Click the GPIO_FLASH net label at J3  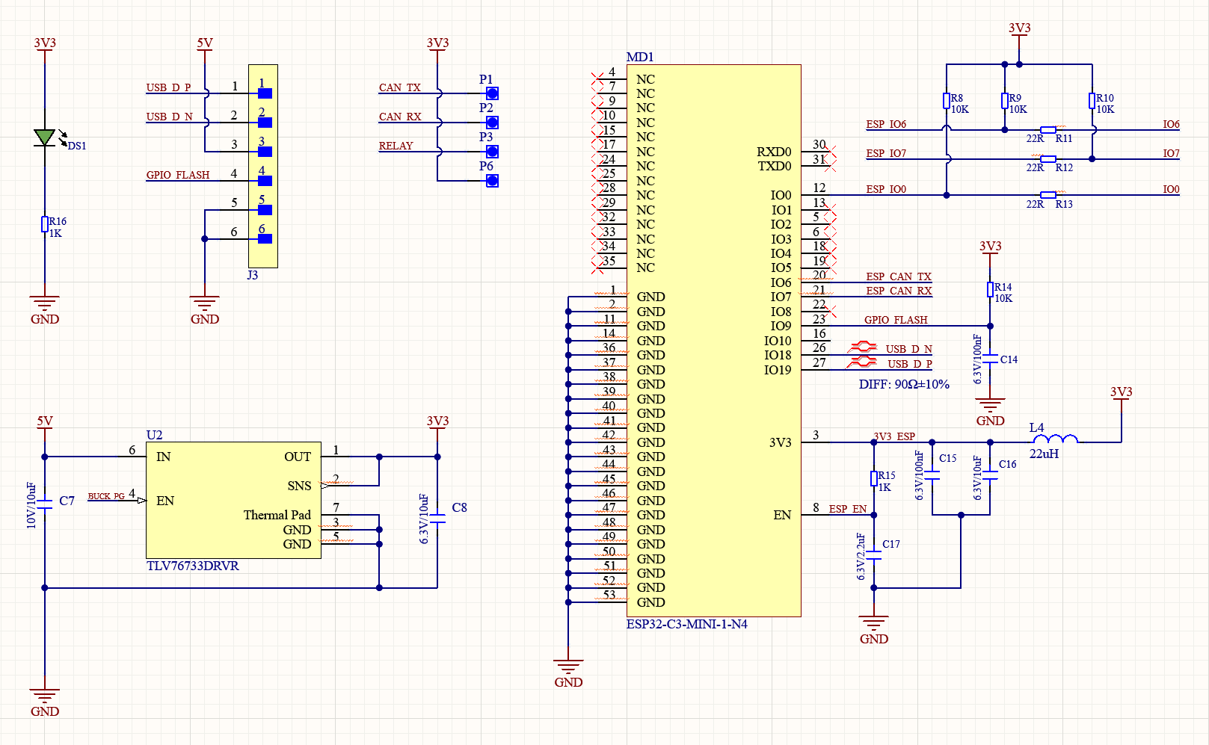click(x=178, y=175)
